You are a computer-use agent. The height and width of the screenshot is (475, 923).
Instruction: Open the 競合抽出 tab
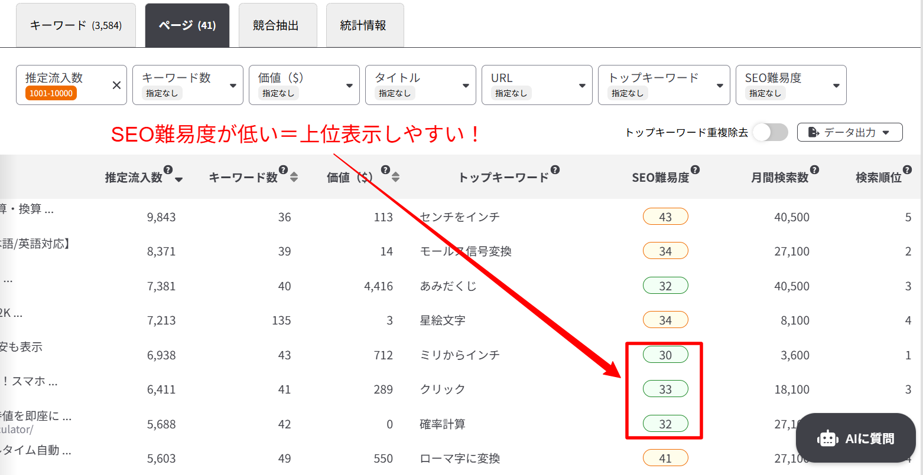click(x=275, y=25)
